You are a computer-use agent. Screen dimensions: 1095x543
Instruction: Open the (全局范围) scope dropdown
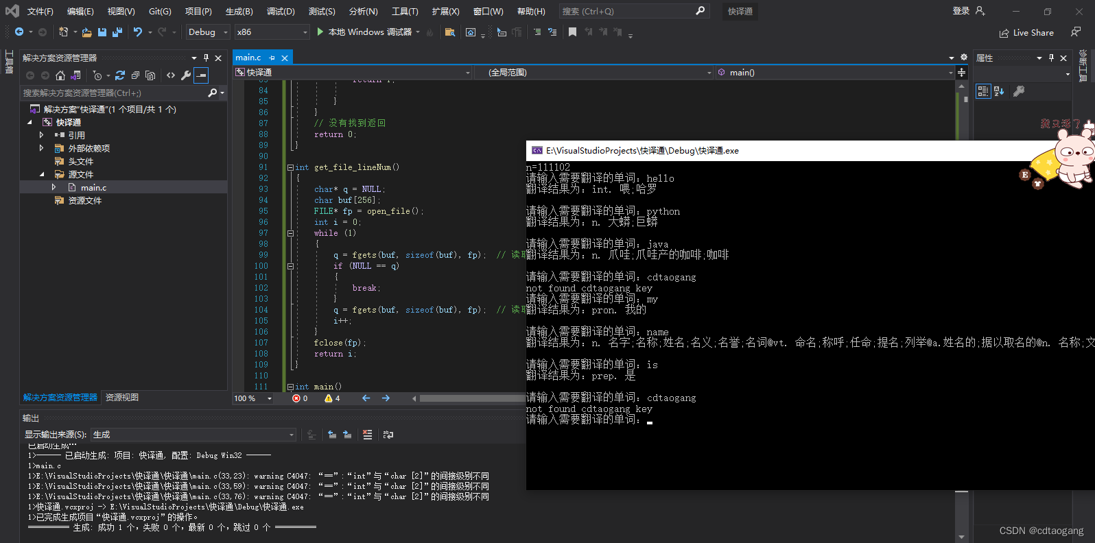pyautogui.click(x=594, y=72)
